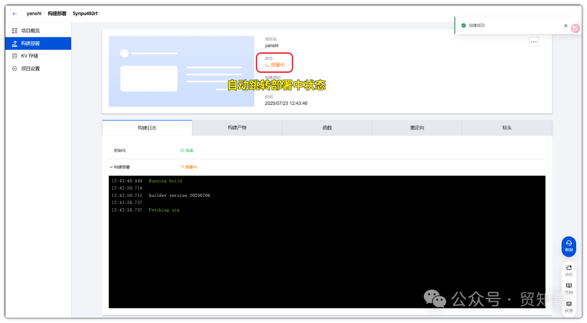Click the check circle icon beside 完成
587x323 pixels.
[182, 151]
